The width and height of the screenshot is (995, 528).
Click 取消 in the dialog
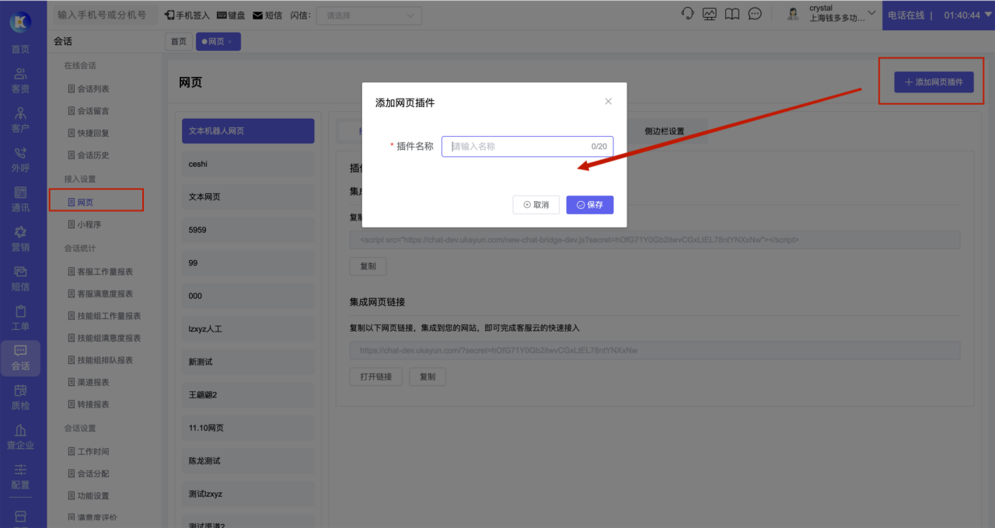(x=536, y=205)
